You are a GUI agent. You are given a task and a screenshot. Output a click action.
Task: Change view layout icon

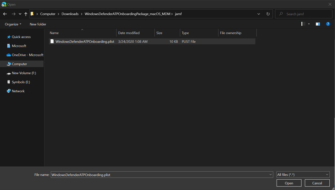[303, 24]
